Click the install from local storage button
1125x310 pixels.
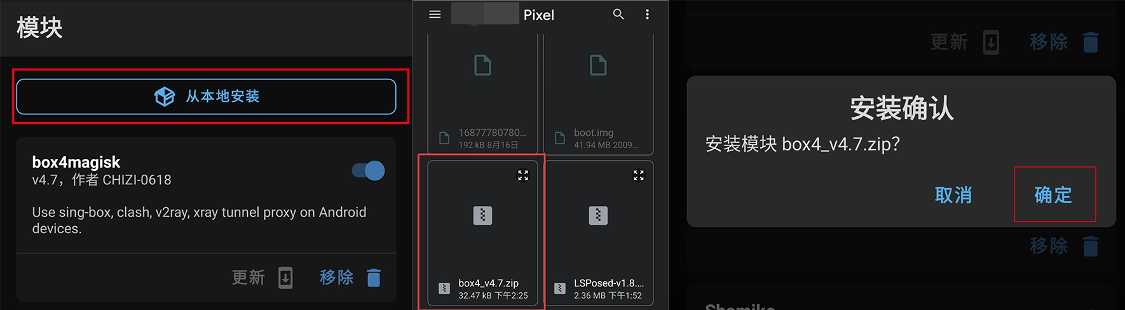[206, 97]
